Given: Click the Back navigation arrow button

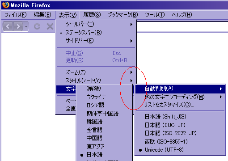Looking at the screenshot, I should (8, 26).
